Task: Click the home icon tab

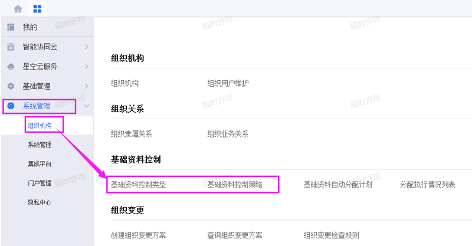Action: tap(18, 9)
